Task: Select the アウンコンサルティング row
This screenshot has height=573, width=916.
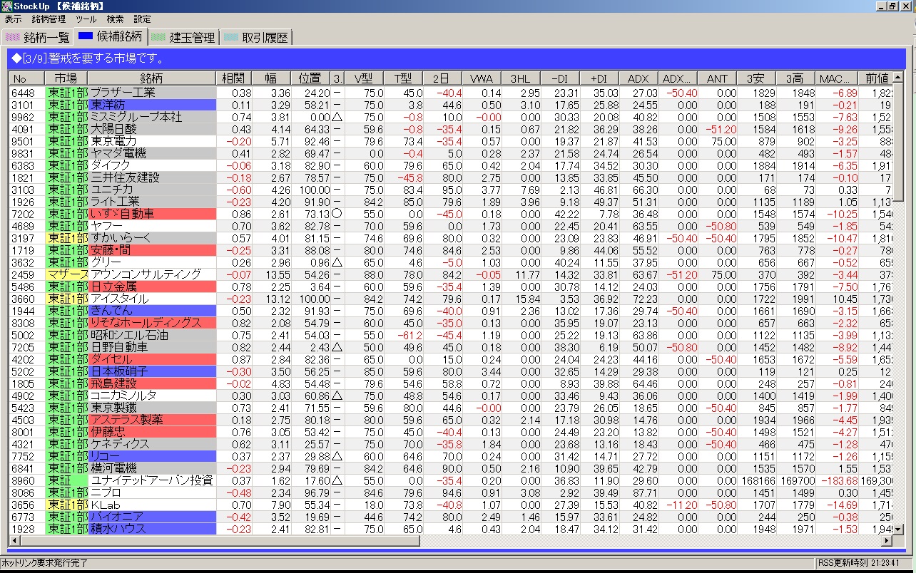Action: click(451, 274)
